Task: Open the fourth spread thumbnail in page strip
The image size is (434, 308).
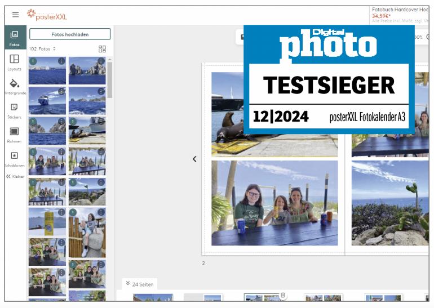Action: pos(324,298)
